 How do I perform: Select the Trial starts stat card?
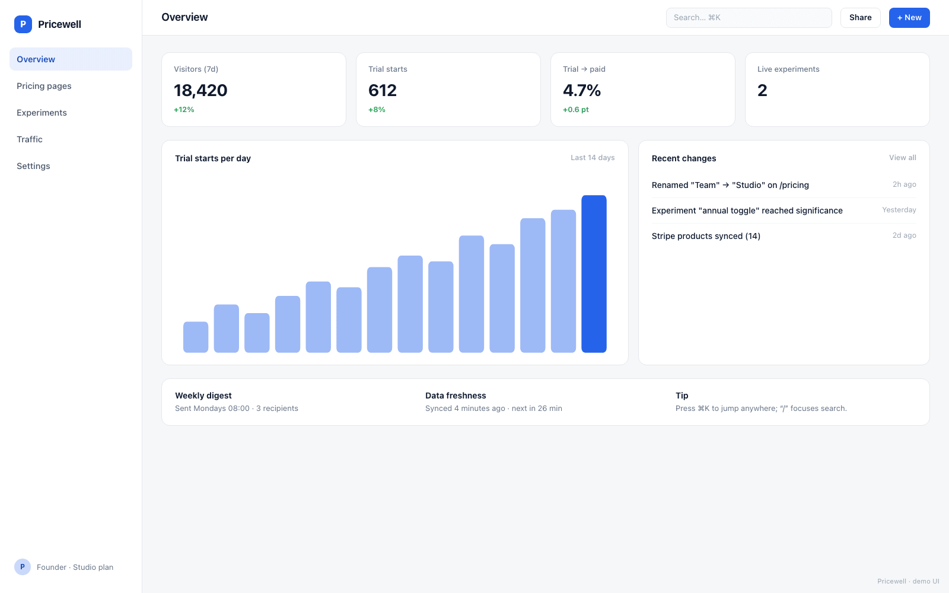point(448,90)
